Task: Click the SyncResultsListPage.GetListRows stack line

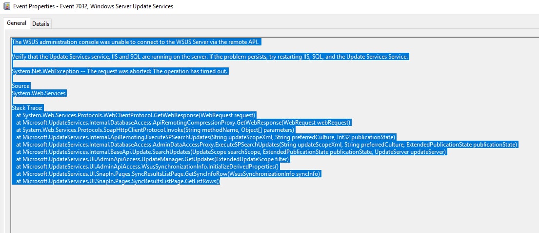Action: (118, 181)
